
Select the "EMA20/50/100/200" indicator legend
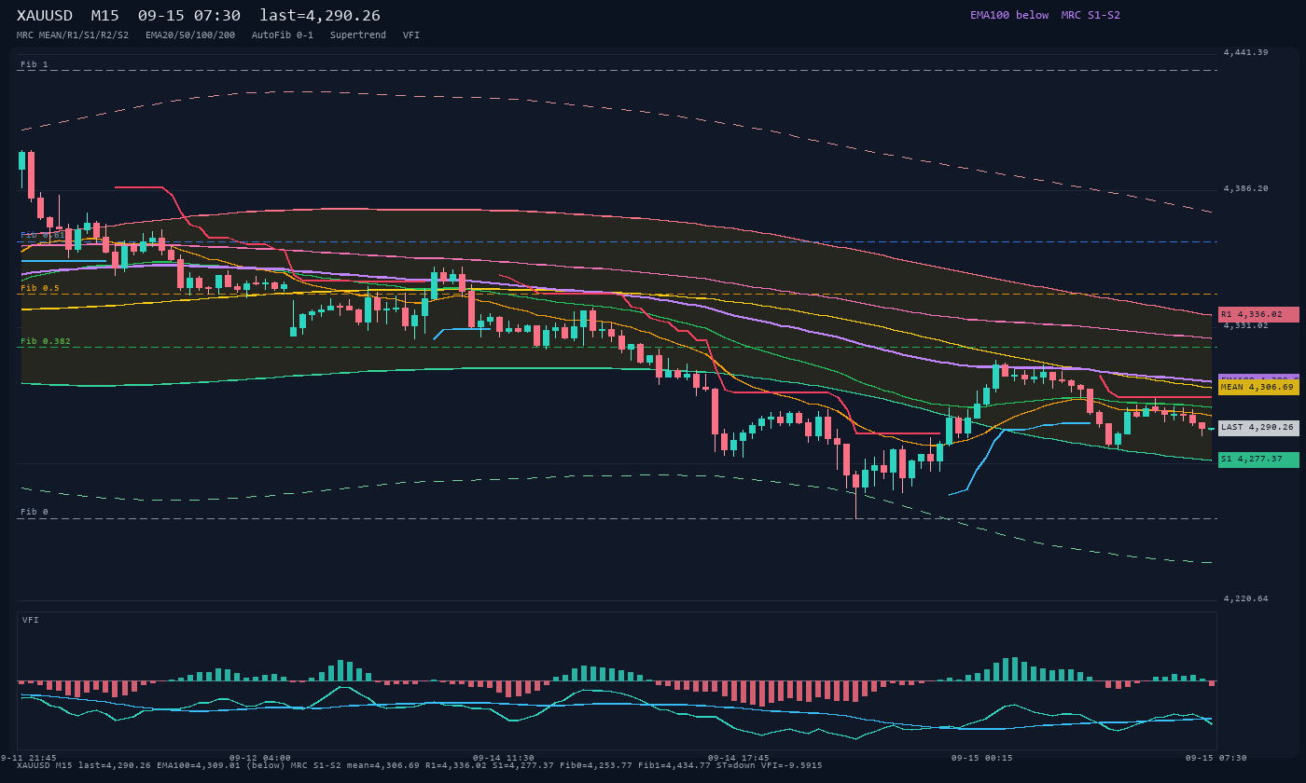[x=190, y=35]
